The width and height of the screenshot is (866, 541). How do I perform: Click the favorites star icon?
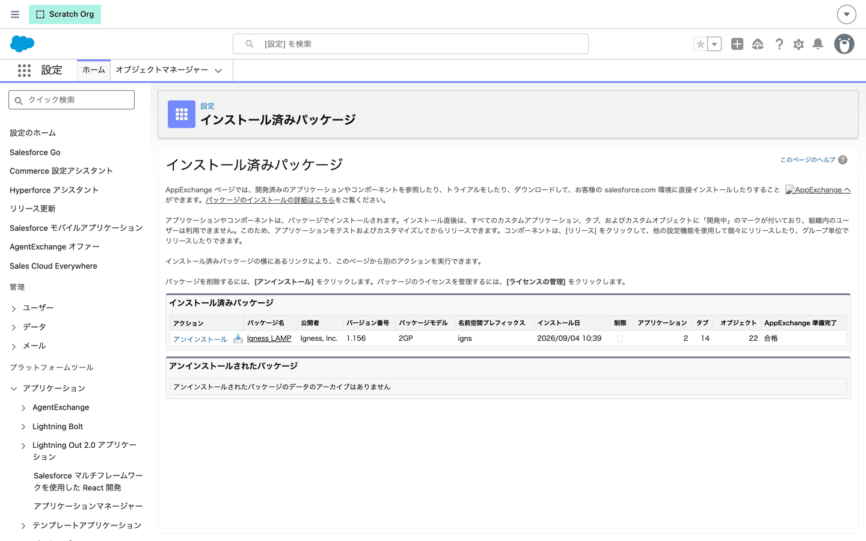coord(700,44)
